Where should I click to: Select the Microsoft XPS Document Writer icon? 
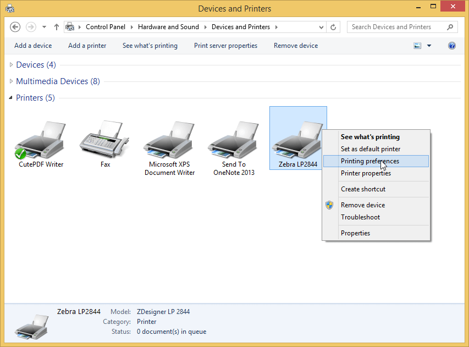click(x=169, y=140)
